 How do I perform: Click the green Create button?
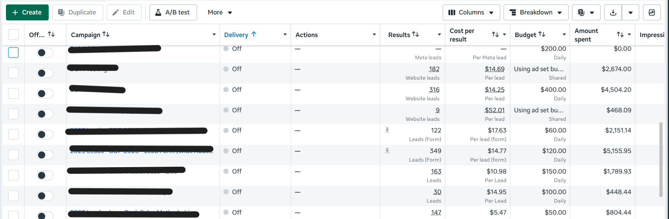coord(27,13)
